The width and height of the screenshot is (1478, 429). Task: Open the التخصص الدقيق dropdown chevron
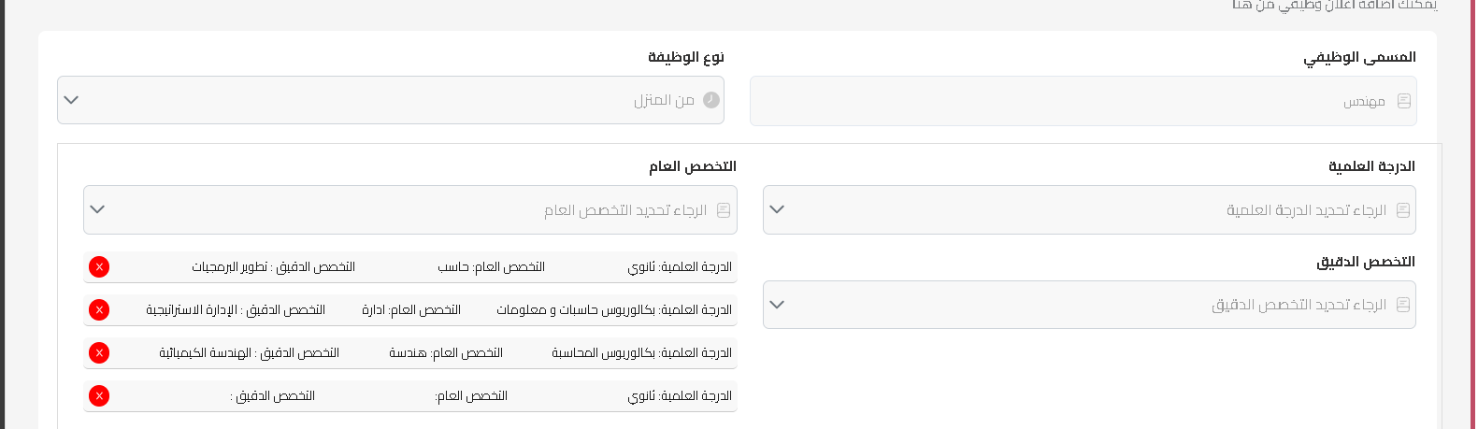pyautogui.click(x=777, y=305)
